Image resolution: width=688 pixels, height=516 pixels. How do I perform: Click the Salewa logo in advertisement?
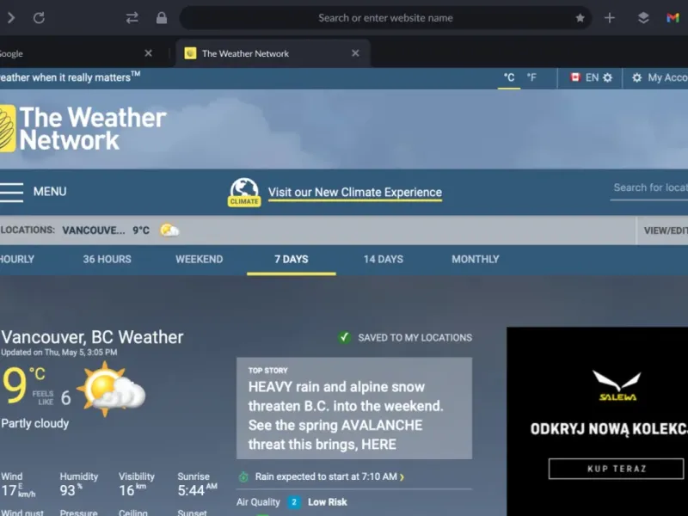pyautogui.click(x=617, y=385)
